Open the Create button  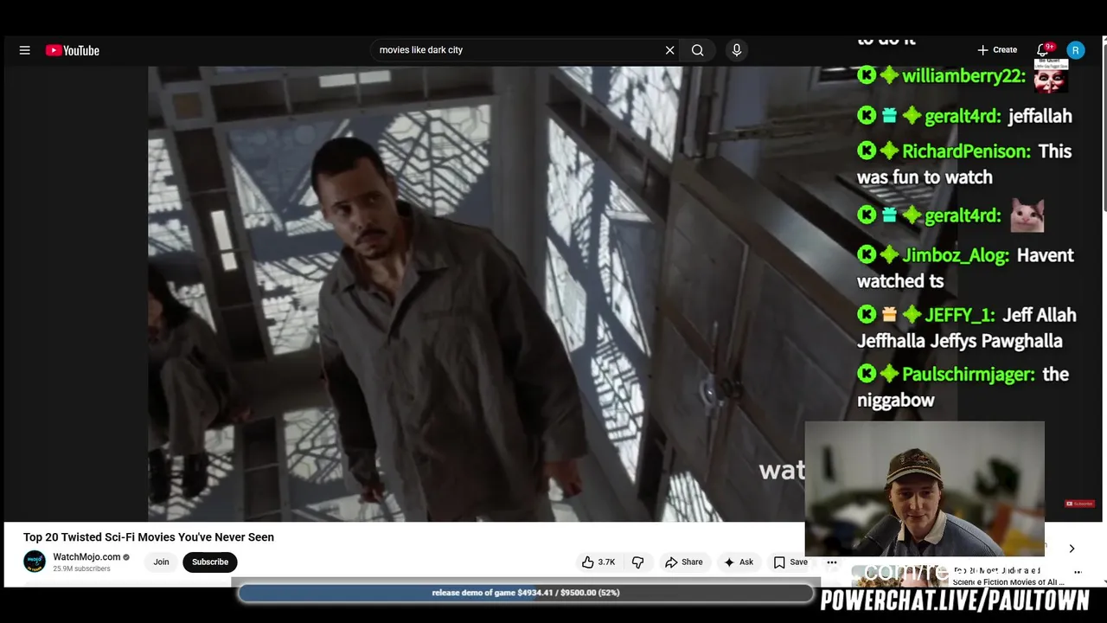997,50
